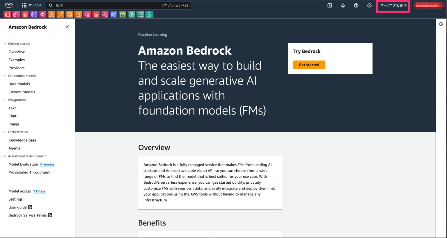Screen dimensions: 447x238
Task: Open the S3 bucket icon in favorites bar
Action: pyautogui.click(x=122, y=15)
